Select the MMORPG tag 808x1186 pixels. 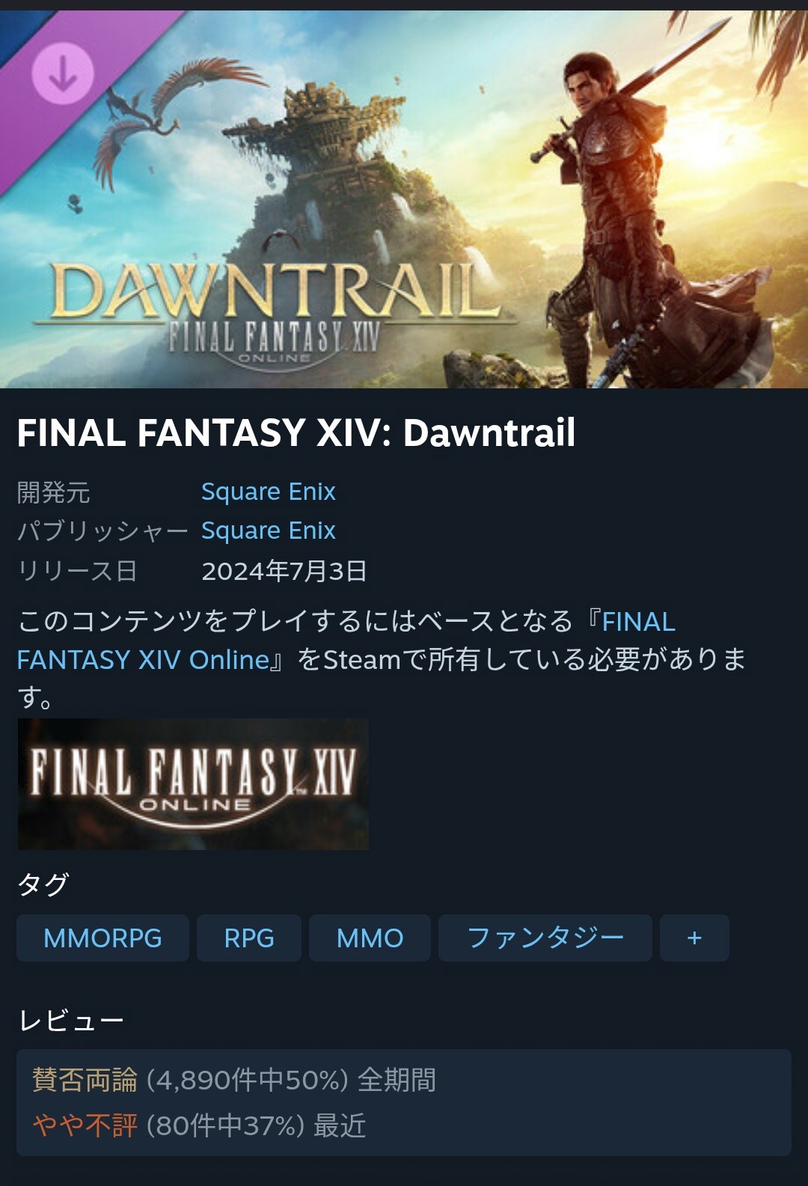click(102, 938)
